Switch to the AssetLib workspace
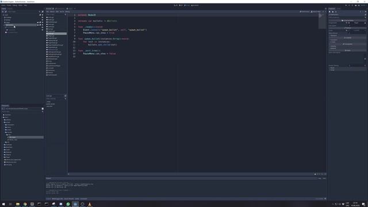 coord(195,5)
